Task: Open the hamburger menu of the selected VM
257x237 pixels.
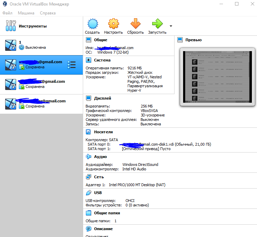Action: coord(71,65)
